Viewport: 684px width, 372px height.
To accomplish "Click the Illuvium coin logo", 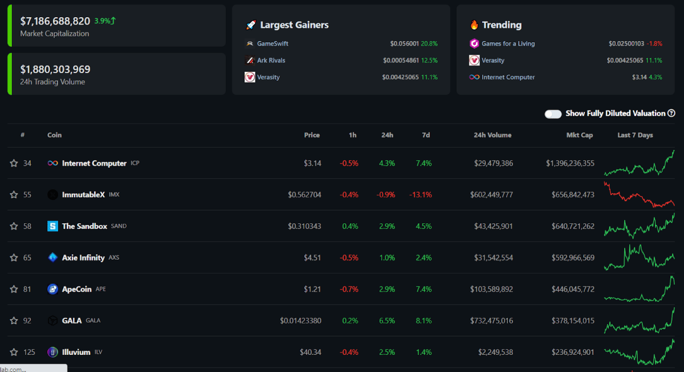I will [52, 352].
